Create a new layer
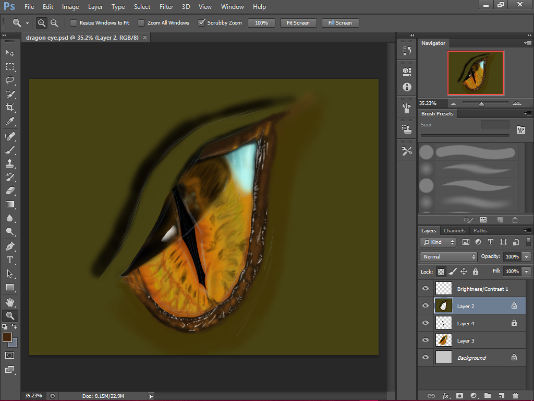534x401 pixels. click(x=502, y=395)
